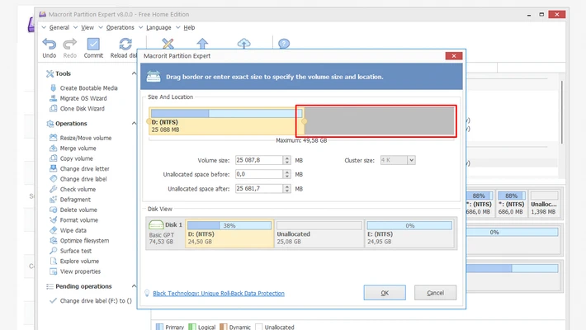
Task: Click the right resize handle of D: volume
Action: (x=305, y=121)
